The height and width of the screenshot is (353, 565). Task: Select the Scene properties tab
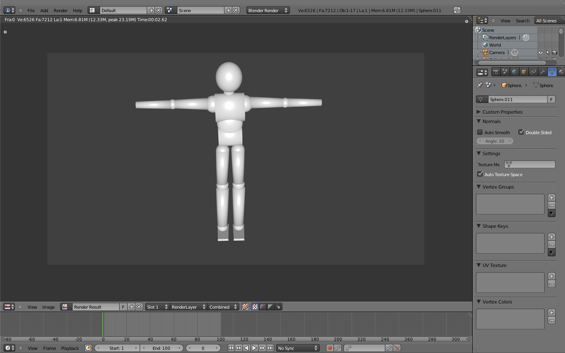[505, 72]
